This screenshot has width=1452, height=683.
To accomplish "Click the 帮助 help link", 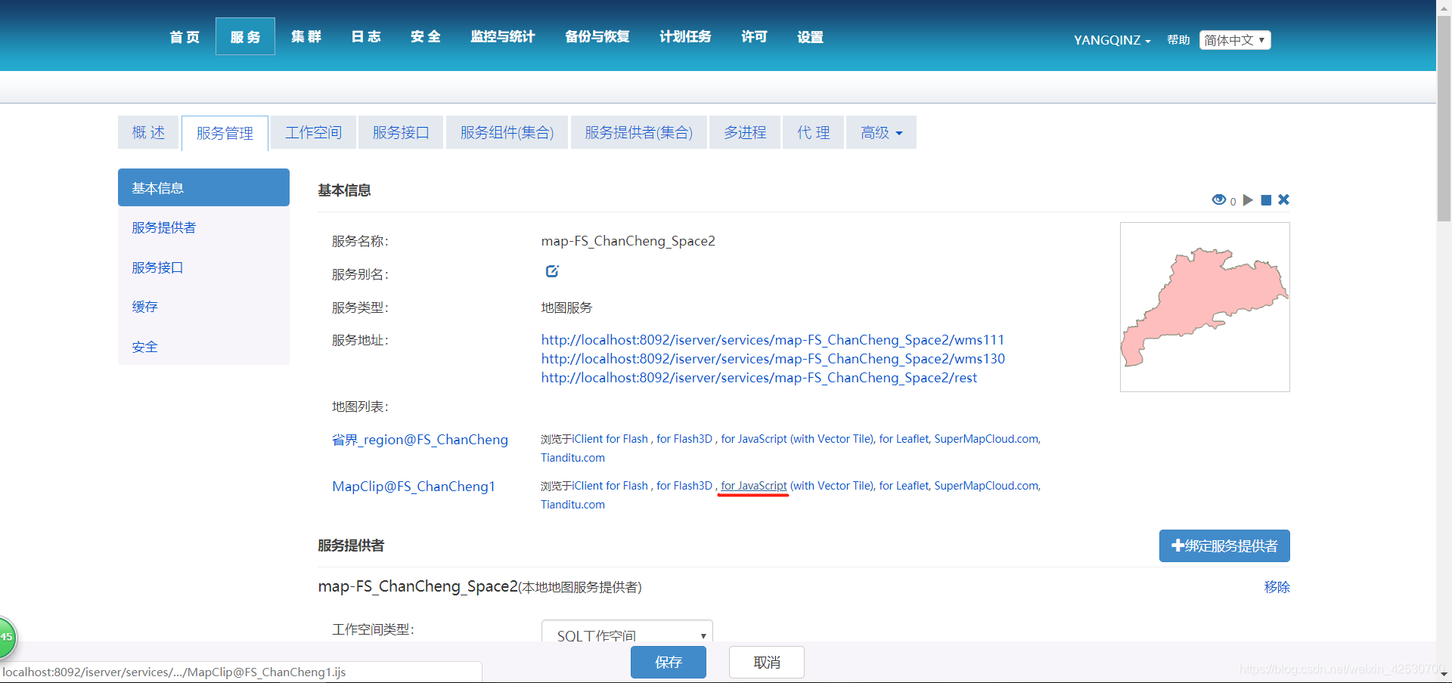I will coord(1178,40).
